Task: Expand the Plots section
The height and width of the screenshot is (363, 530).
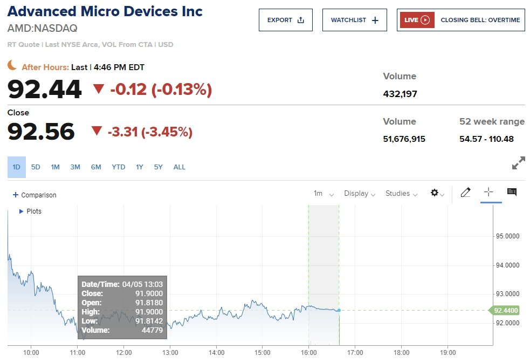Action: tap(22, 211)
